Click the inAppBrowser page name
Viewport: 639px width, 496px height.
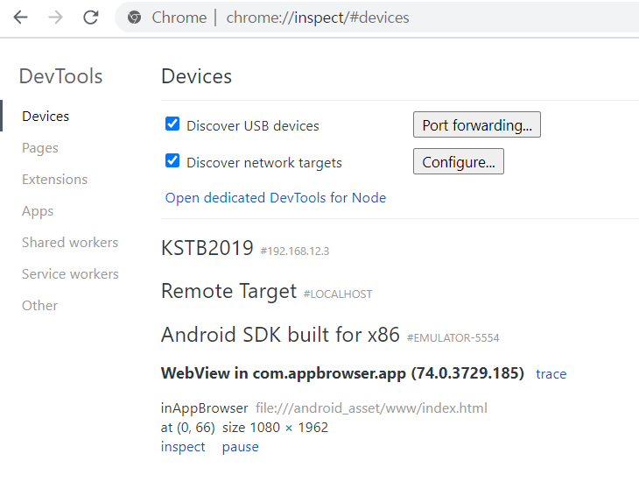(205, 408)
